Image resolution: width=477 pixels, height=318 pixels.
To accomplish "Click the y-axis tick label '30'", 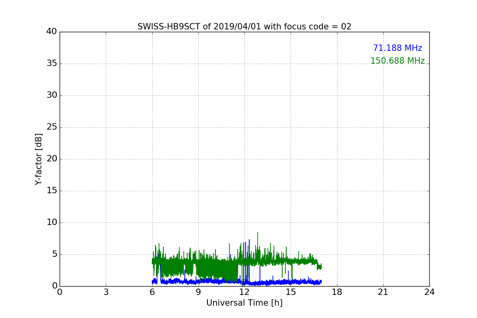I will [x=52, y=95].
